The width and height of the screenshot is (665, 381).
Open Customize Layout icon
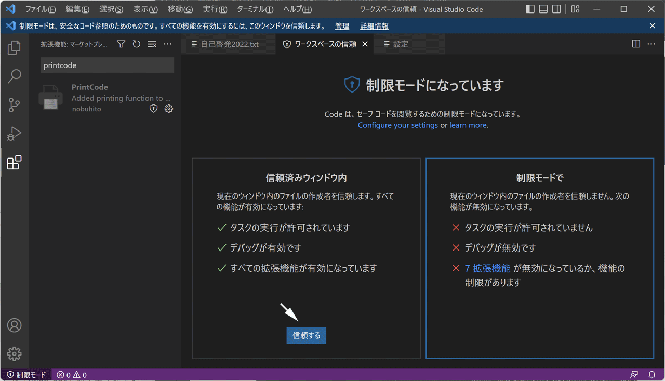pyautogui.click(x=575, y=9)
